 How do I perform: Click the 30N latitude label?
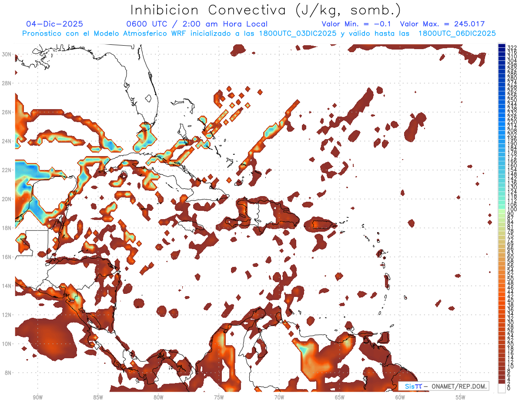coord(7,54)
